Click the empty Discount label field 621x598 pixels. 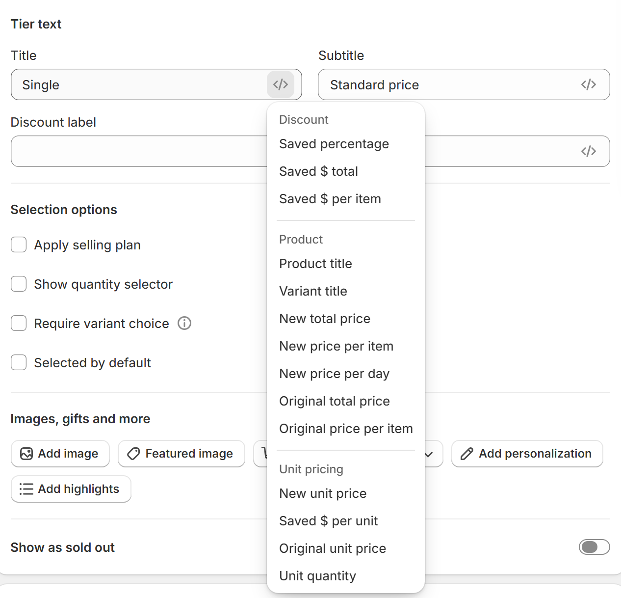click(139, 151)
